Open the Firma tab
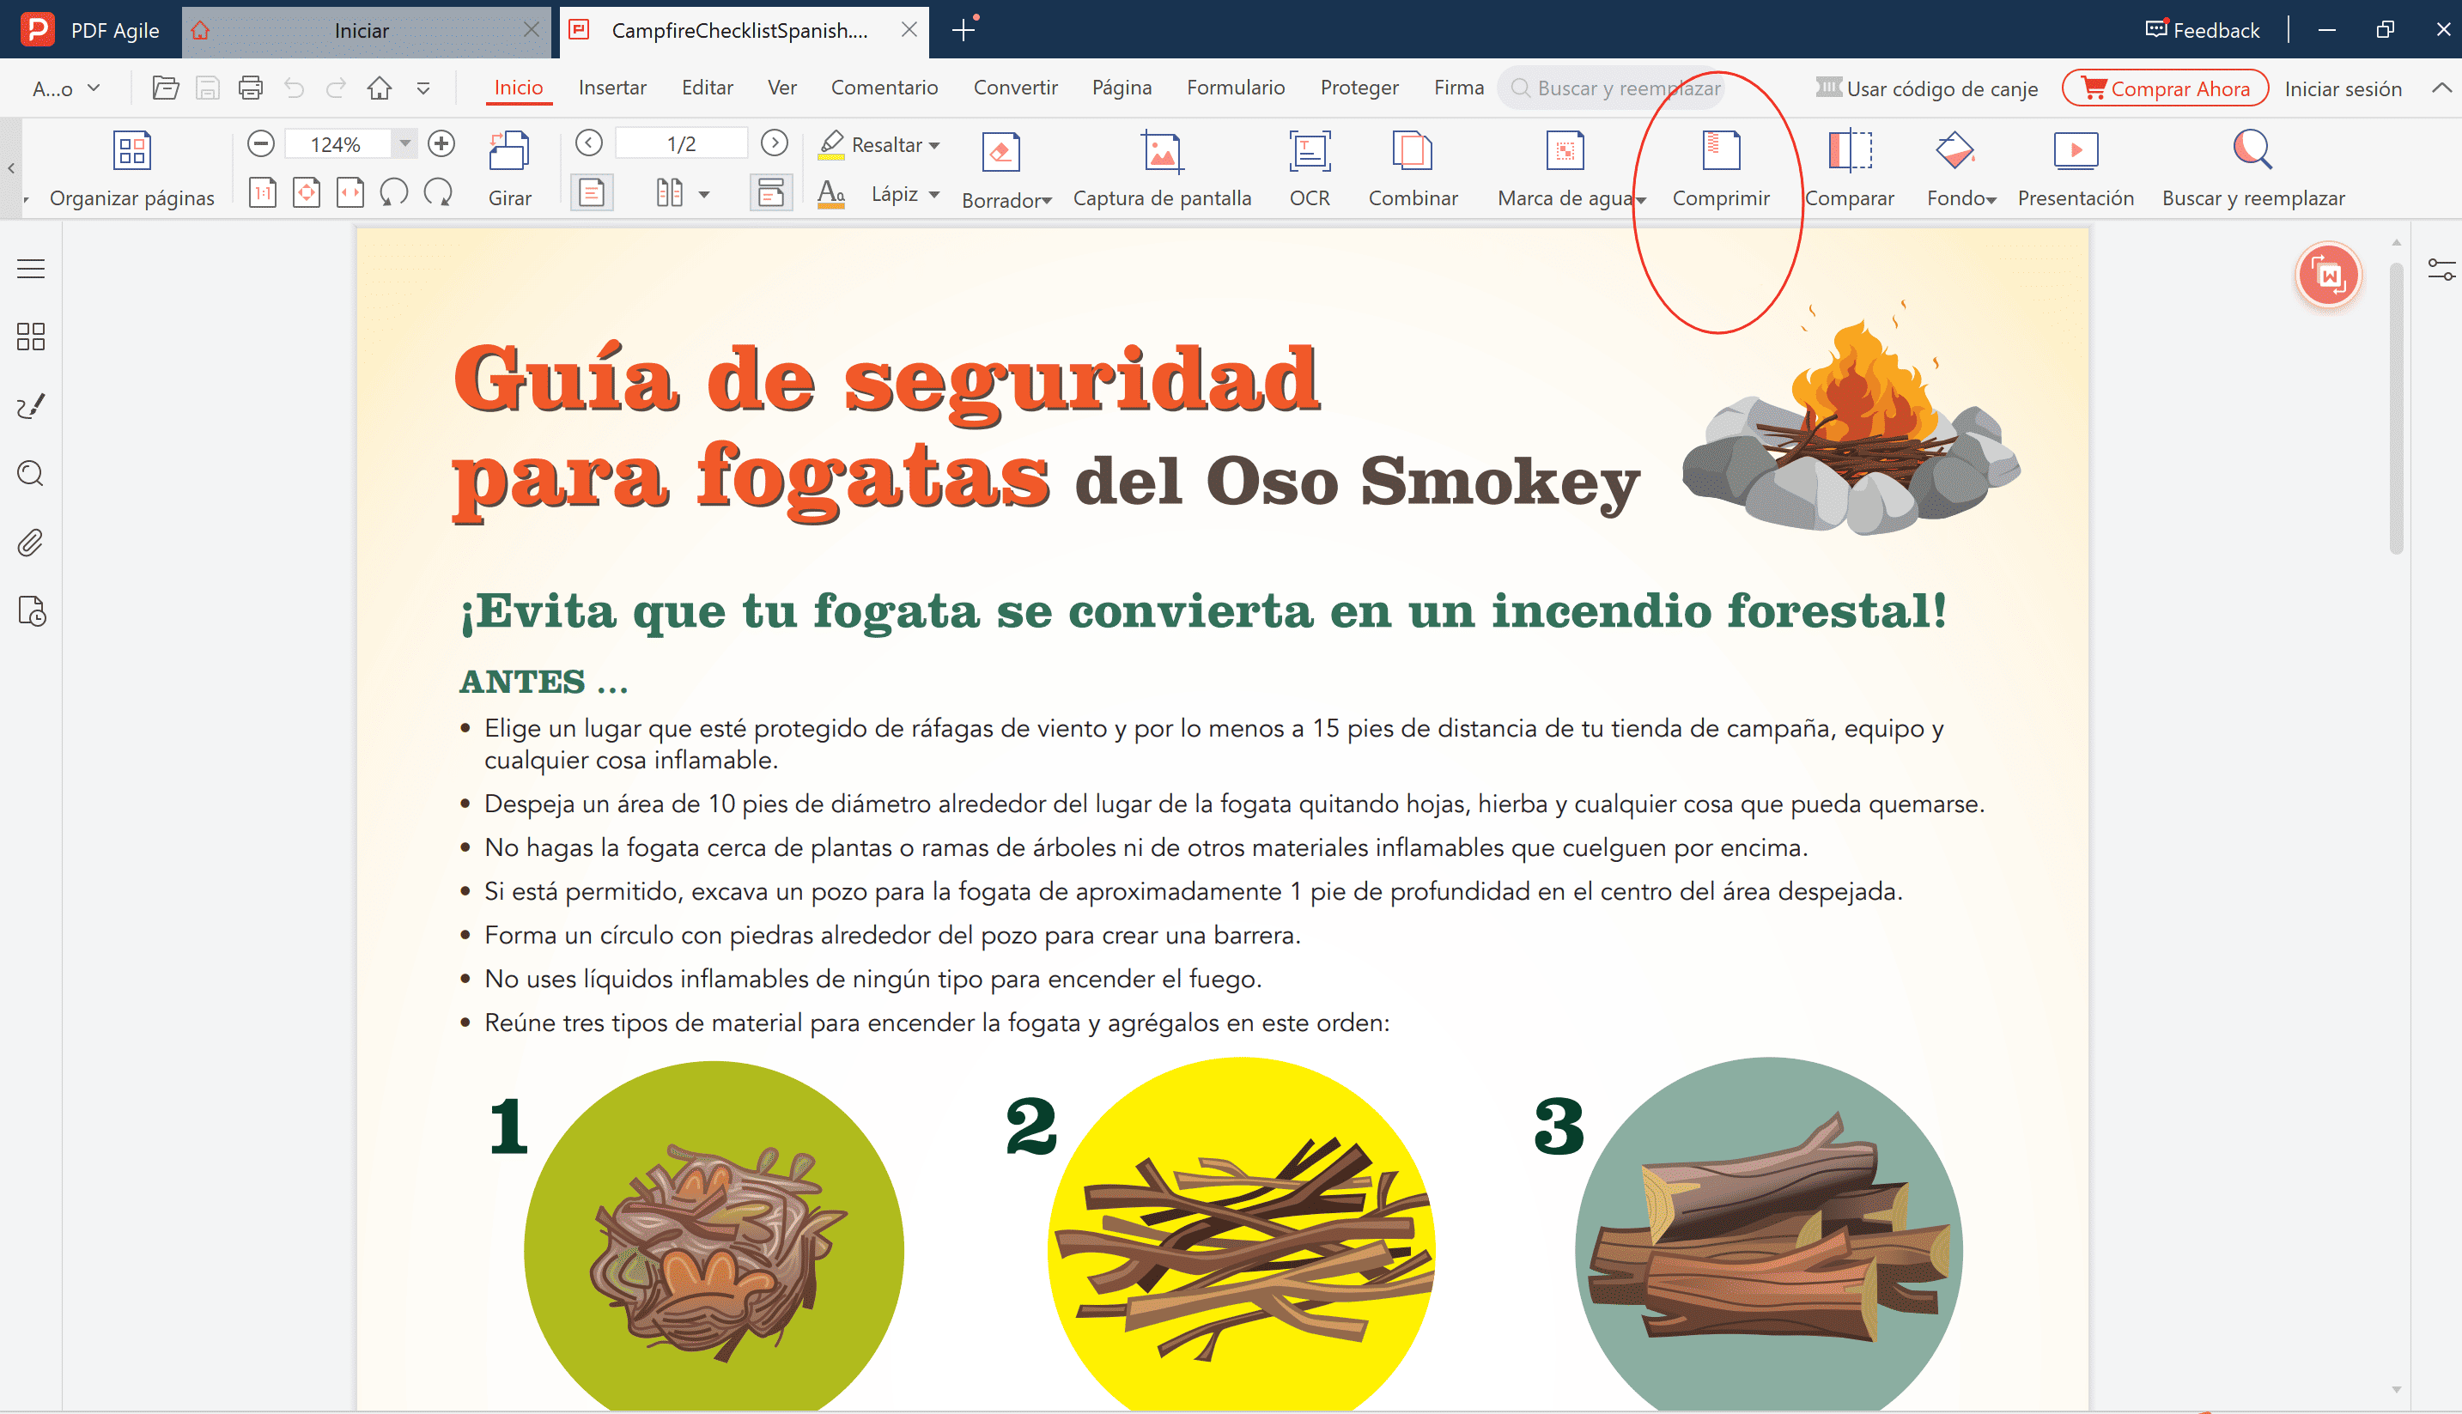 (x=1459, y=88)
